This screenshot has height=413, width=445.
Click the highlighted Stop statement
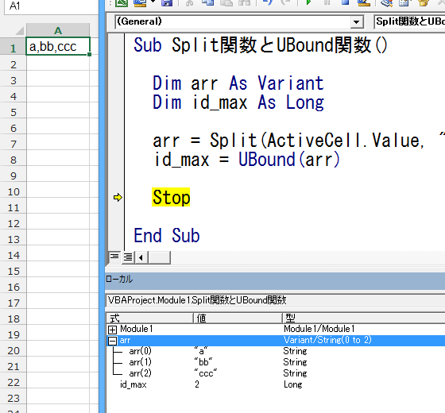click(171, 197)
